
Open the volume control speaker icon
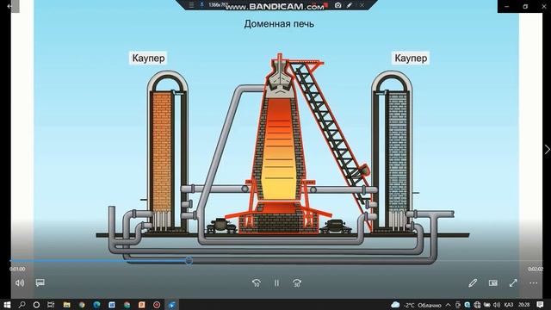(20, 283)
